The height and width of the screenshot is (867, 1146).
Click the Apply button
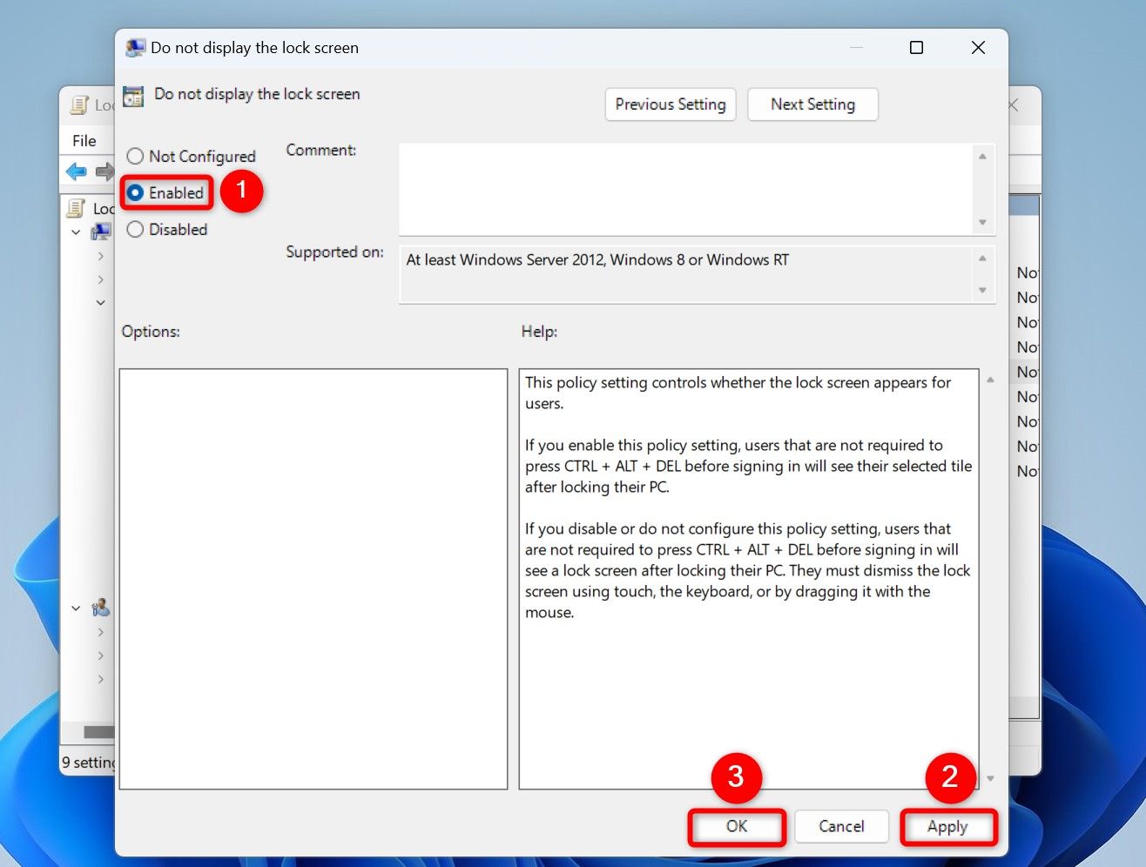[x=947, y=827]
